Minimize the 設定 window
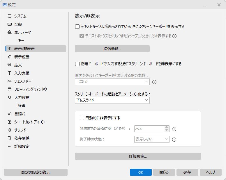The image size is (226, 180). tap(206, 5)
